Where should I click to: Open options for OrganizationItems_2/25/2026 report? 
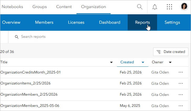click(181, 83)
